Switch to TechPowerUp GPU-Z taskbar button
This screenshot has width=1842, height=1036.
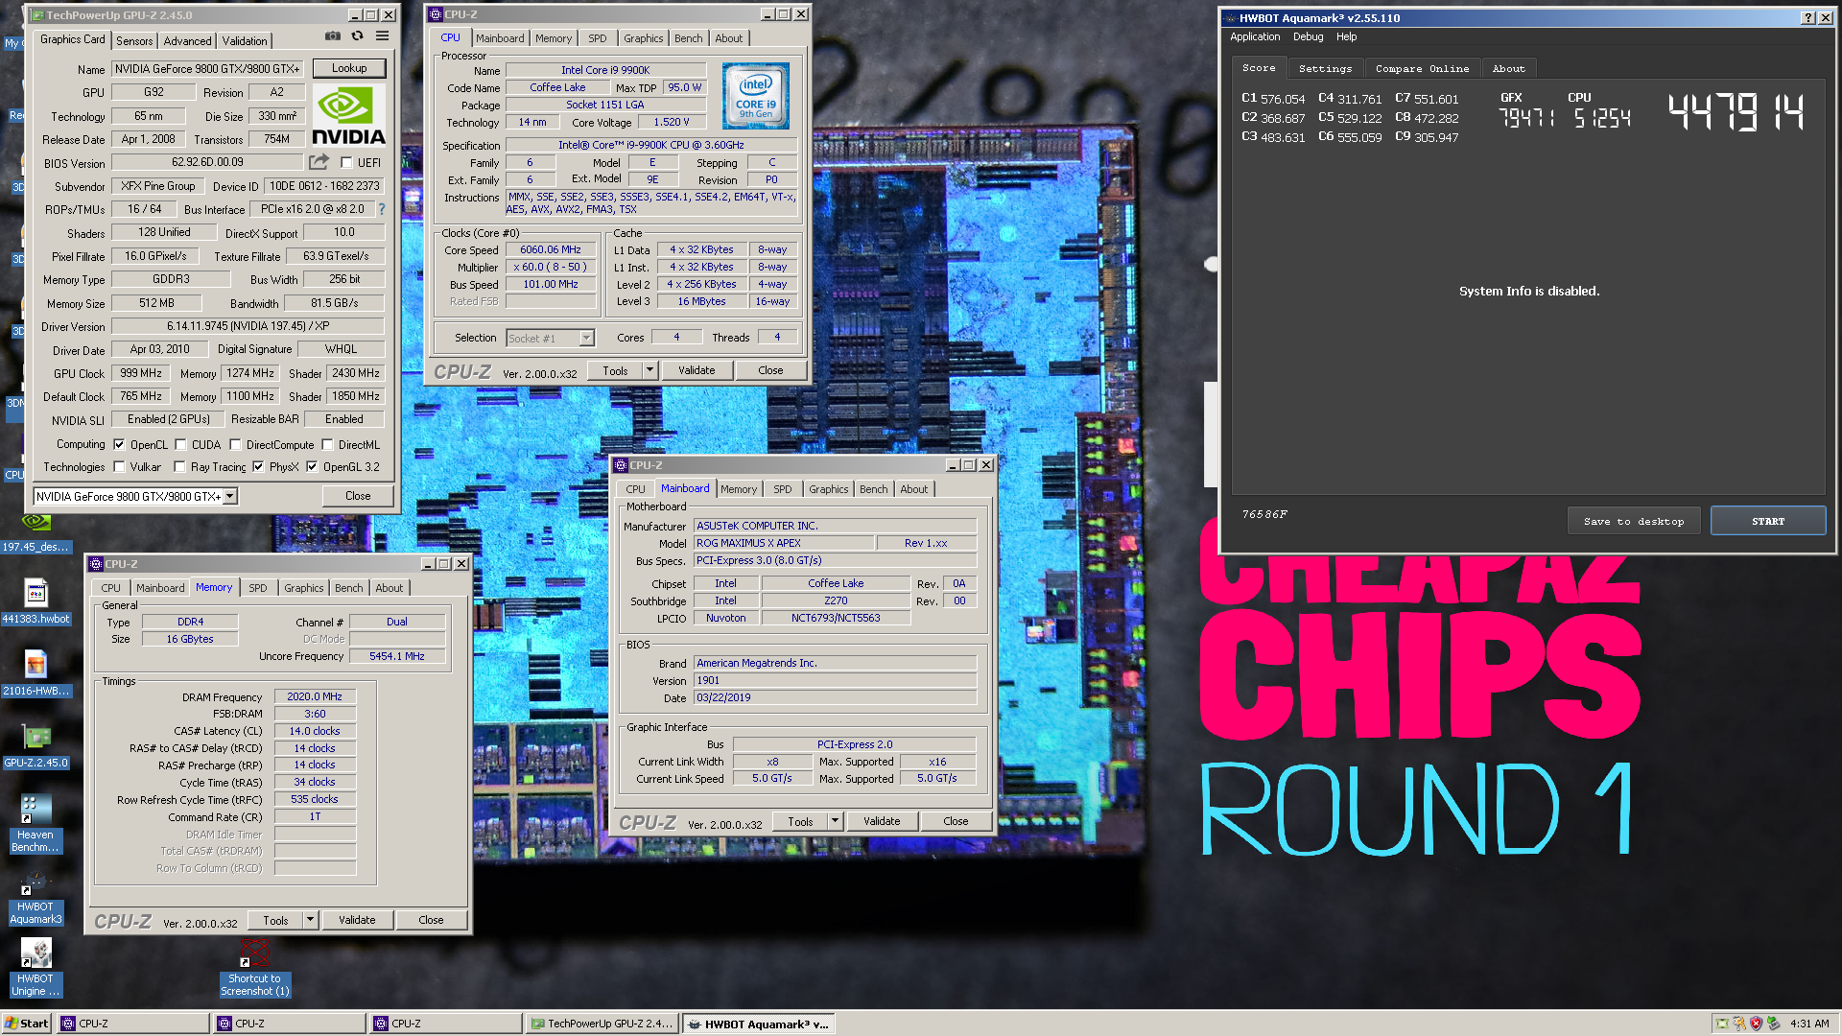[x=602, y=1024]
